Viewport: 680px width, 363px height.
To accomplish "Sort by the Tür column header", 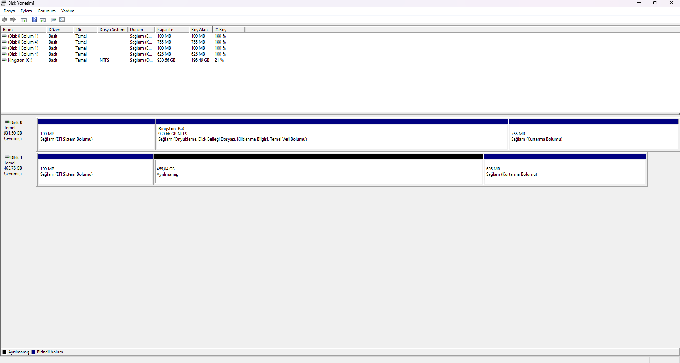I will tap(85, 30).
